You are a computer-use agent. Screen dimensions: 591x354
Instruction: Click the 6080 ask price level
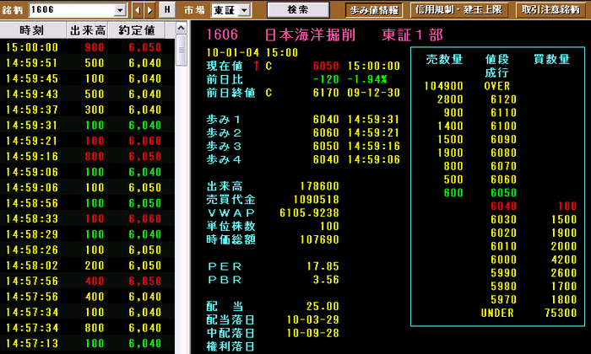(503, 153)
